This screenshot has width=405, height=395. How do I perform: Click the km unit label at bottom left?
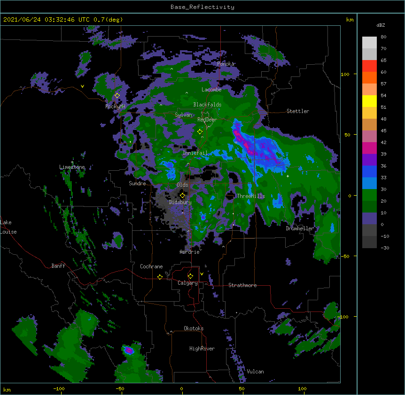pos(7,389)
